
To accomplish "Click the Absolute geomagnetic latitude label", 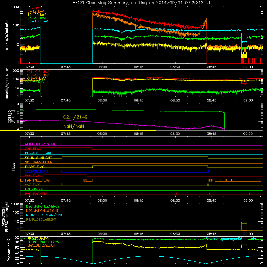I will click(x=231, y=239).
